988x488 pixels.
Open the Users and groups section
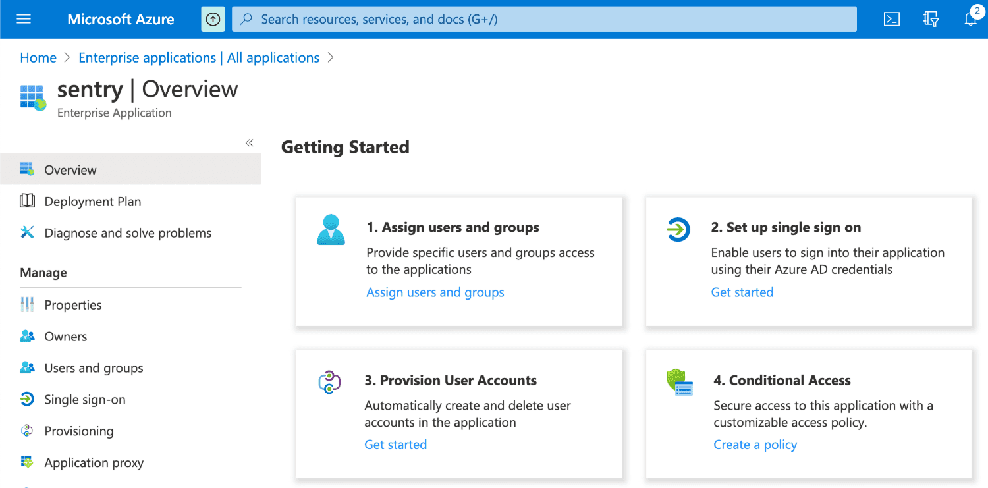[x=94, y=367]
